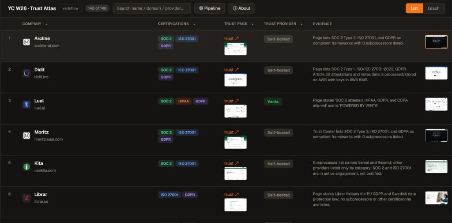Click the arcline-ai.com domain text
This screenshot has height=223, width=452.
point(47,45)
